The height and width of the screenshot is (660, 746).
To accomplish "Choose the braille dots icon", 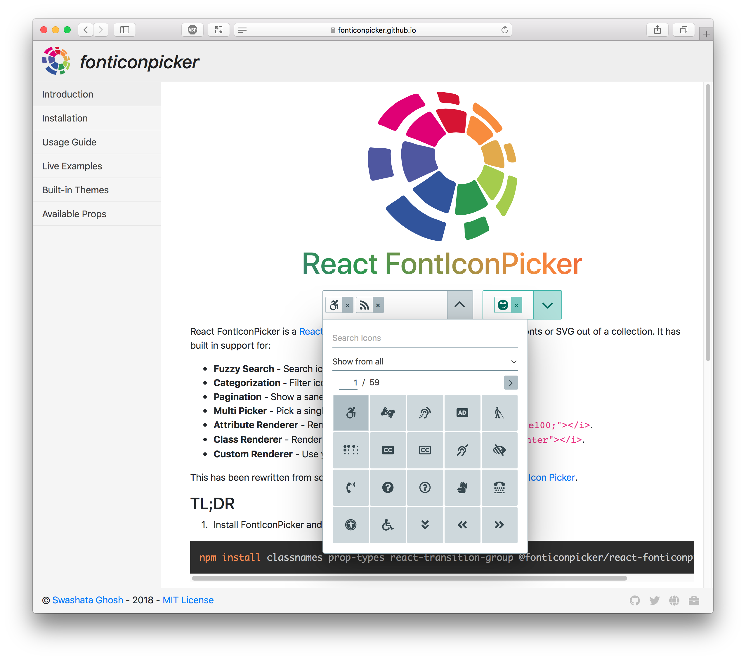I will [351, 450].
